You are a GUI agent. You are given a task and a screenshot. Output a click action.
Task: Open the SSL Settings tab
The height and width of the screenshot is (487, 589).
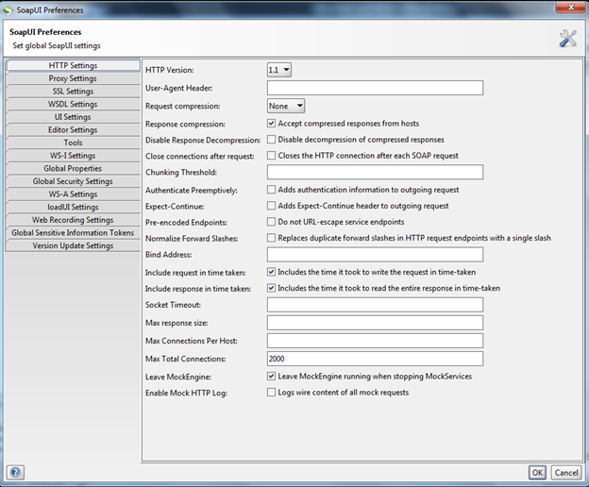pos(73,92)
